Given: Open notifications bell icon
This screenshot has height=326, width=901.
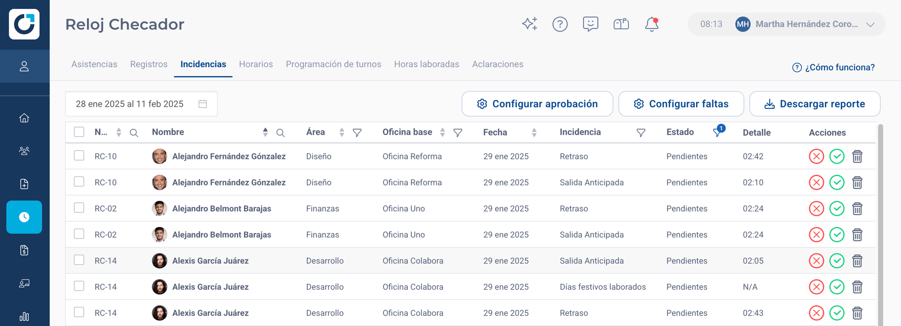Looking at the screenshot, I should tap(652, 24).
